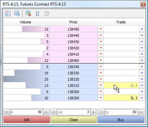This screenshot has height=127, width=148.
Task: Close the RTS-6.13 window
Action: (x=143, y=5)
